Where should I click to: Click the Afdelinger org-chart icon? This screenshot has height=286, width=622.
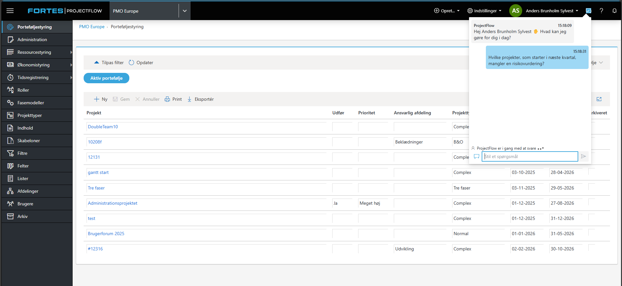tap(10, 191)
